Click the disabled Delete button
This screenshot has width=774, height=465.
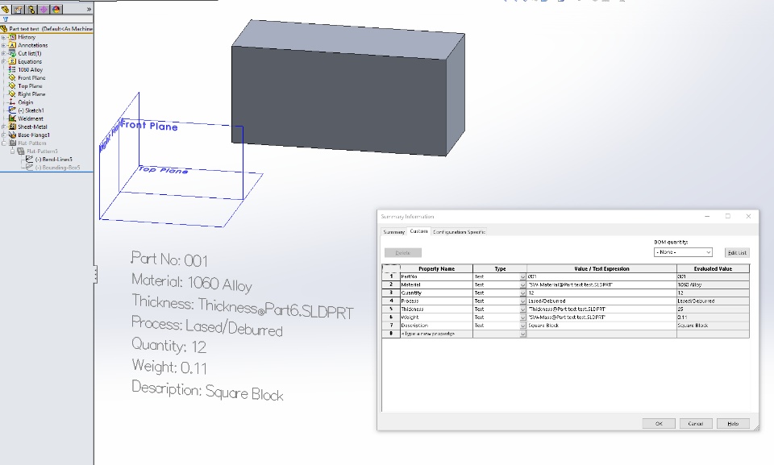(403, 253)
